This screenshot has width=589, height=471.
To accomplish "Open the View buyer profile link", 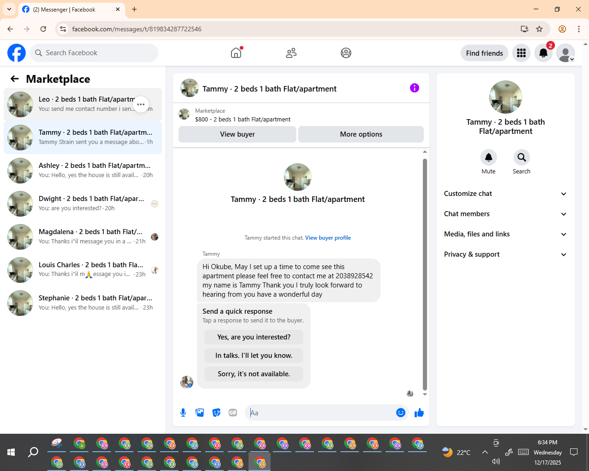I will (x=328, y=238).
